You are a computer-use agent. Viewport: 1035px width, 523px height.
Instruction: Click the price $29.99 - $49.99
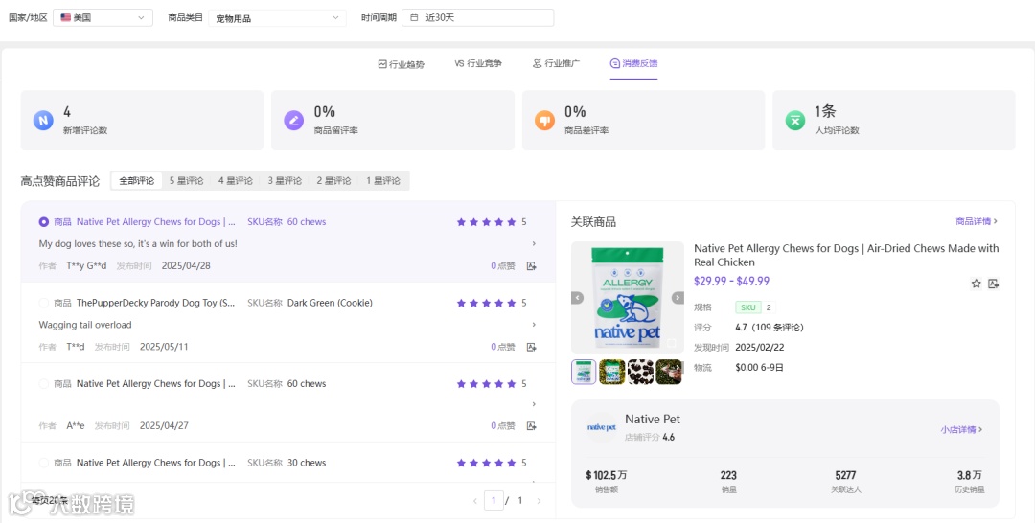click(732, 281)
